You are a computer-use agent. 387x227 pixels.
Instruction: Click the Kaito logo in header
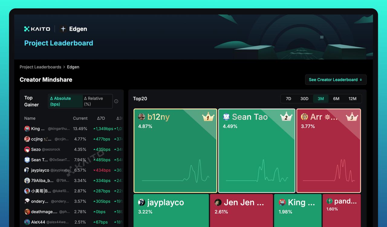[37, 29]
